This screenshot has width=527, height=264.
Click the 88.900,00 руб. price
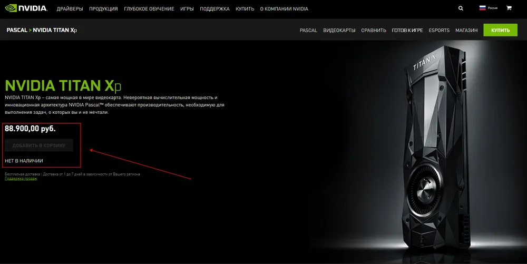click(30, 129)
